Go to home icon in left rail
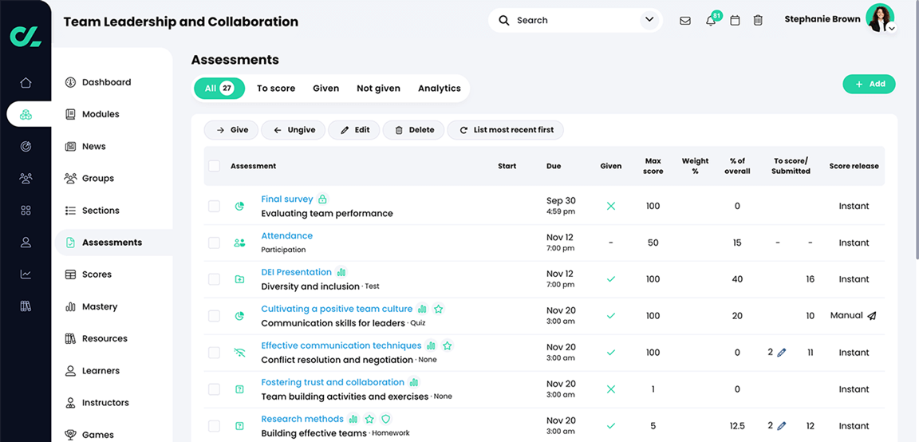This screenshot has height=442, width=919. pyautogui.click(x=26, y=82)
